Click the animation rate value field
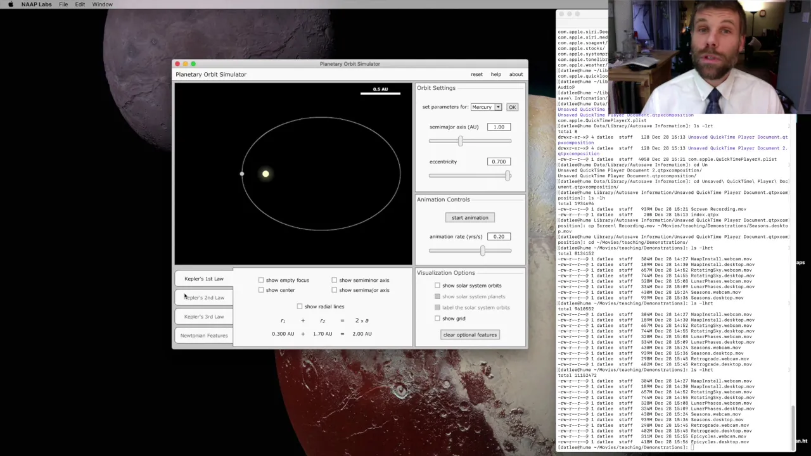This screenshot has width=811, height=456. click(x=499, y=237)
